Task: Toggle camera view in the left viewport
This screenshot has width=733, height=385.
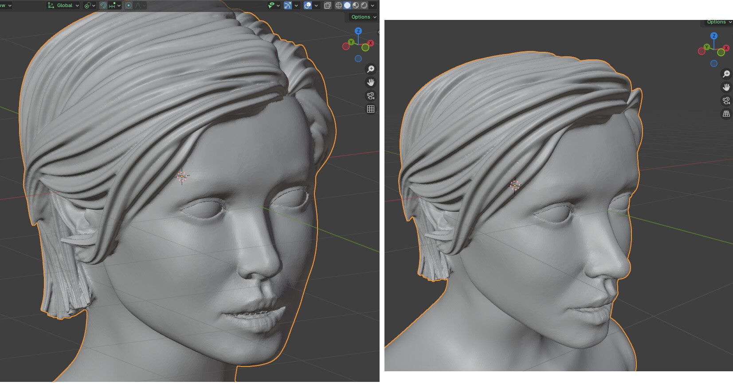Action: [x=371, y=96]
